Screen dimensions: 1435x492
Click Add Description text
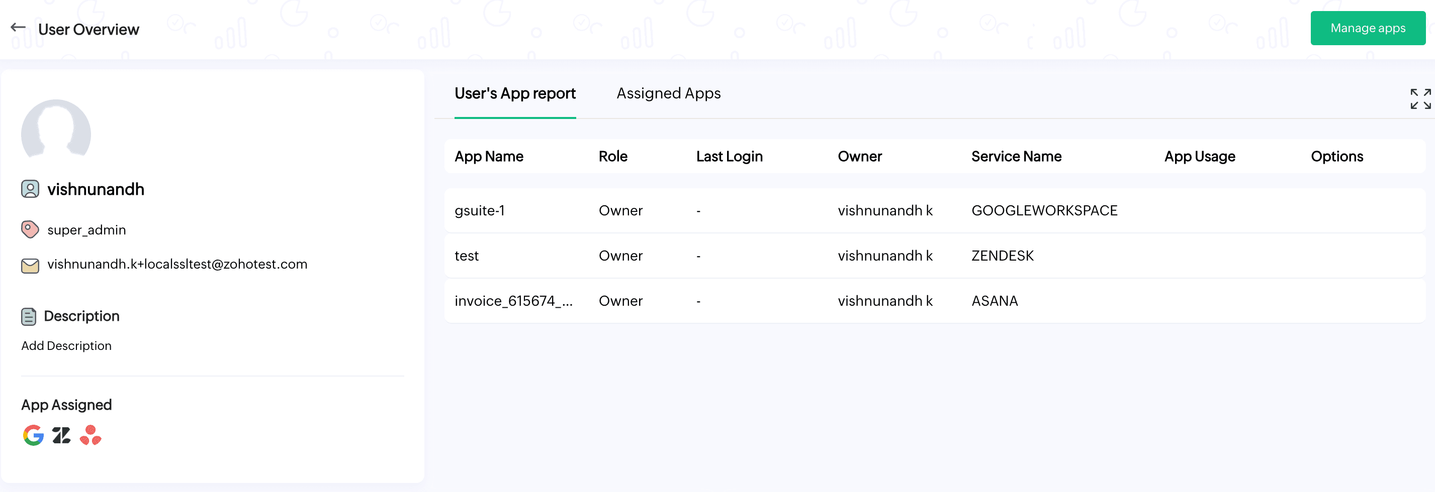point(66,346)
